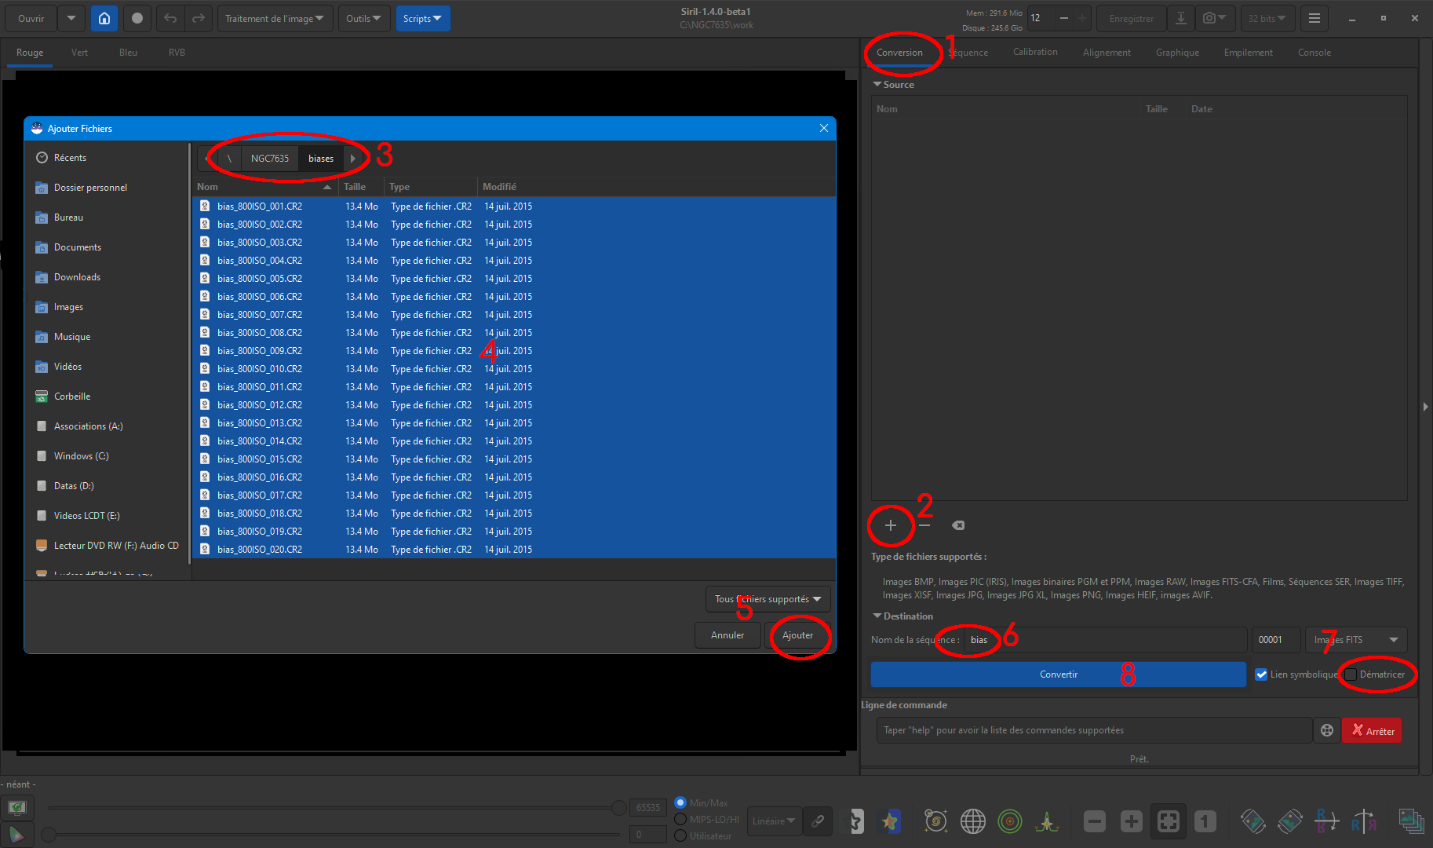
Task: Click the green concentric target icon
Action: pyautogui.click(x=1010, y=821)
